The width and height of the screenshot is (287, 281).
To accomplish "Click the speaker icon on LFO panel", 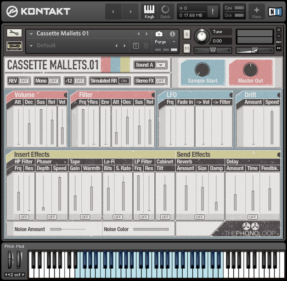I will (x=231, y=95).
